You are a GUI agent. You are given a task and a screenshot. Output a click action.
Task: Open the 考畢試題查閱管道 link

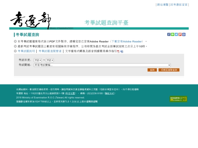pyautogui.click(x=50, y=51)
